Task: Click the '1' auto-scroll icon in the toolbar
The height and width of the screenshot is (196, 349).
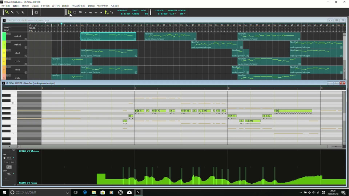Action: point(112,12)
